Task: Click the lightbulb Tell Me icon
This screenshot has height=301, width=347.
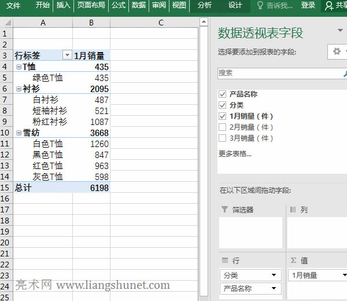Action: tap(261, 5)
